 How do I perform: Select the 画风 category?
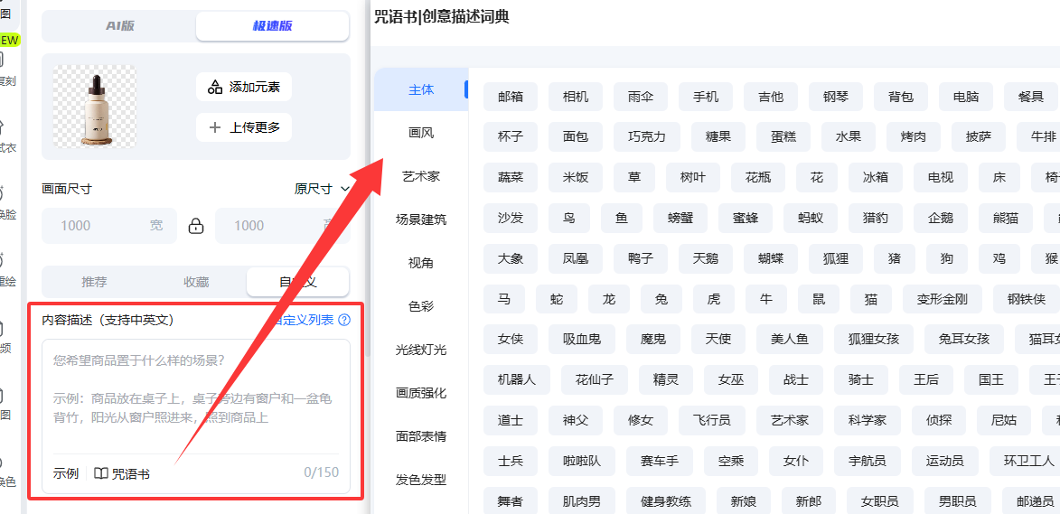tap(421, 133)
